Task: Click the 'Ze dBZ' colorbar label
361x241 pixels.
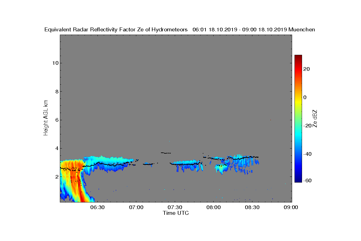Action: (315, 118)
